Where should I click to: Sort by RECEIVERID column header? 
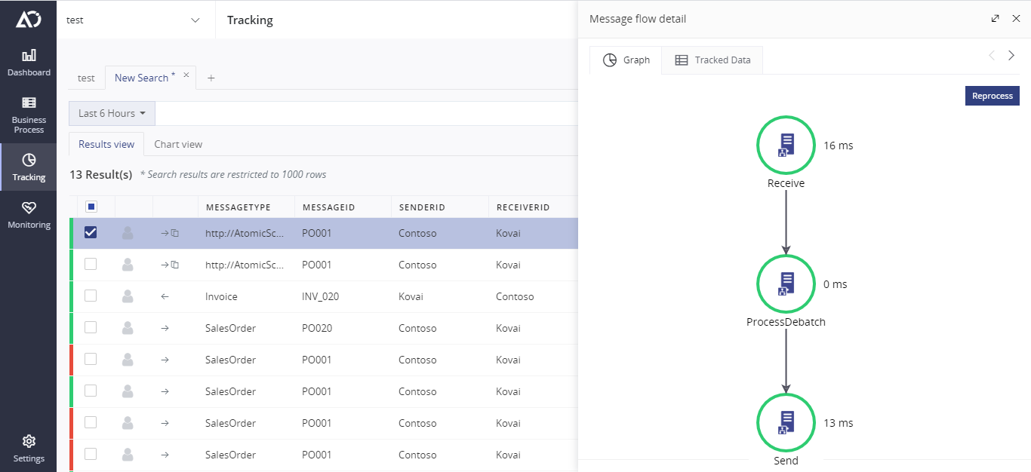coord(522,207)
